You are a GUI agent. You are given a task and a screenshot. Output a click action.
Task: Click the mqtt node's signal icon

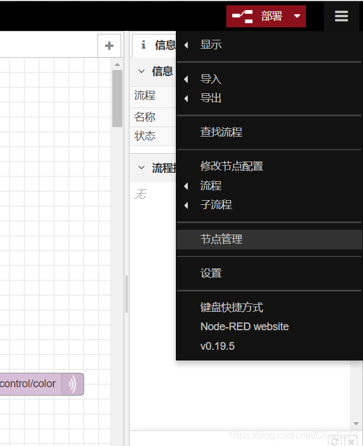(x=72, y=384)
